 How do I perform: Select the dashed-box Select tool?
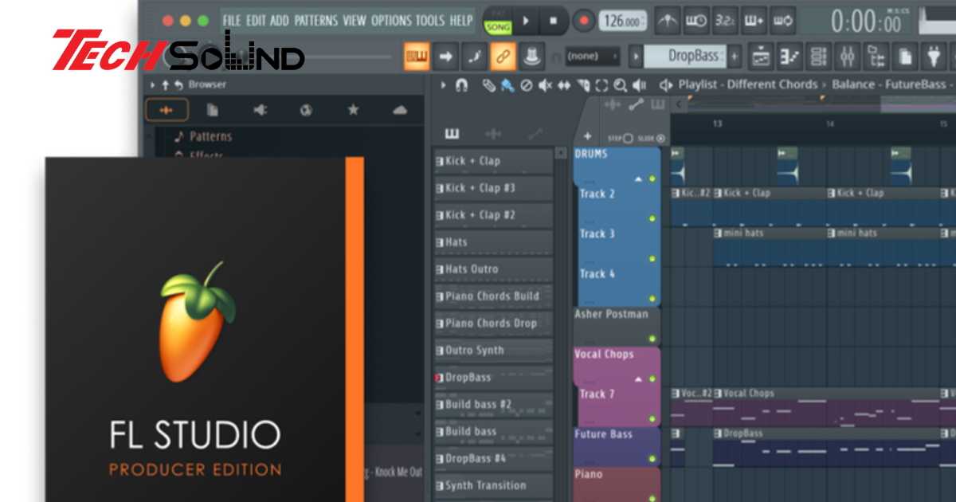pyautogui.click(x=601, y=85)
